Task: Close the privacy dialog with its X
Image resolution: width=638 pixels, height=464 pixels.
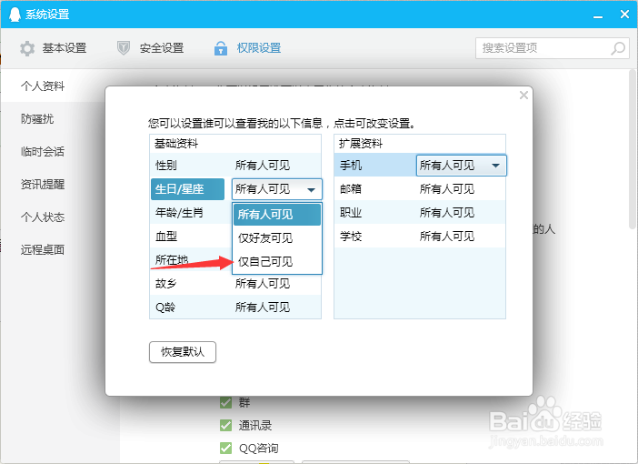Action: pyautogui.click(x=523, y=96)
